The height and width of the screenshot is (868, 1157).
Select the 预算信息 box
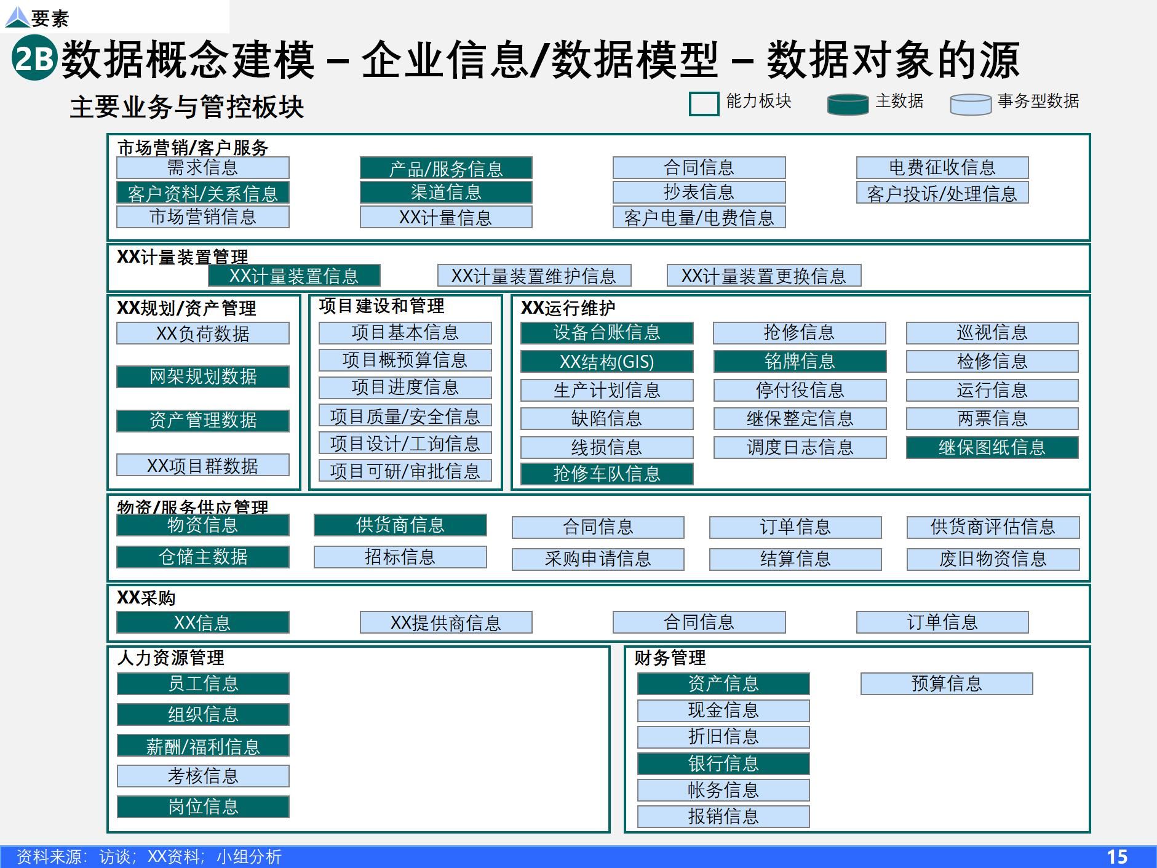[x=947, y=683]
